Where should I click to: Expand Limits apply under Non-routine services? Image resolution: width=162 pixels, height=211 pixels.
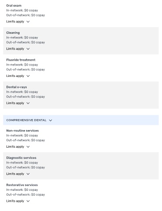(18, 146)
